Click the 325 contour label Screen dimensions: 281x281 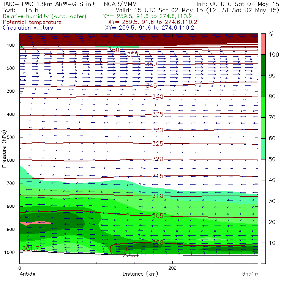click(x=158, y=144)
